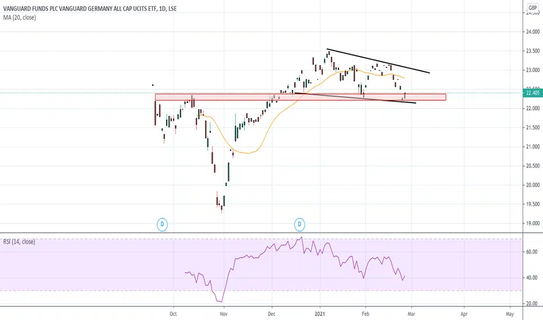Click the Nov label on time axis
This screenshot has width=543, height=320.
pos(224,314)
